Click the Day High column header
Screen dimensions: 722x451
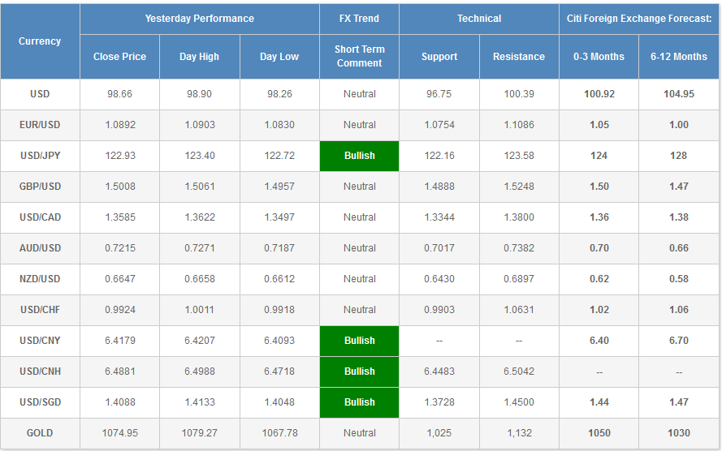199,57
